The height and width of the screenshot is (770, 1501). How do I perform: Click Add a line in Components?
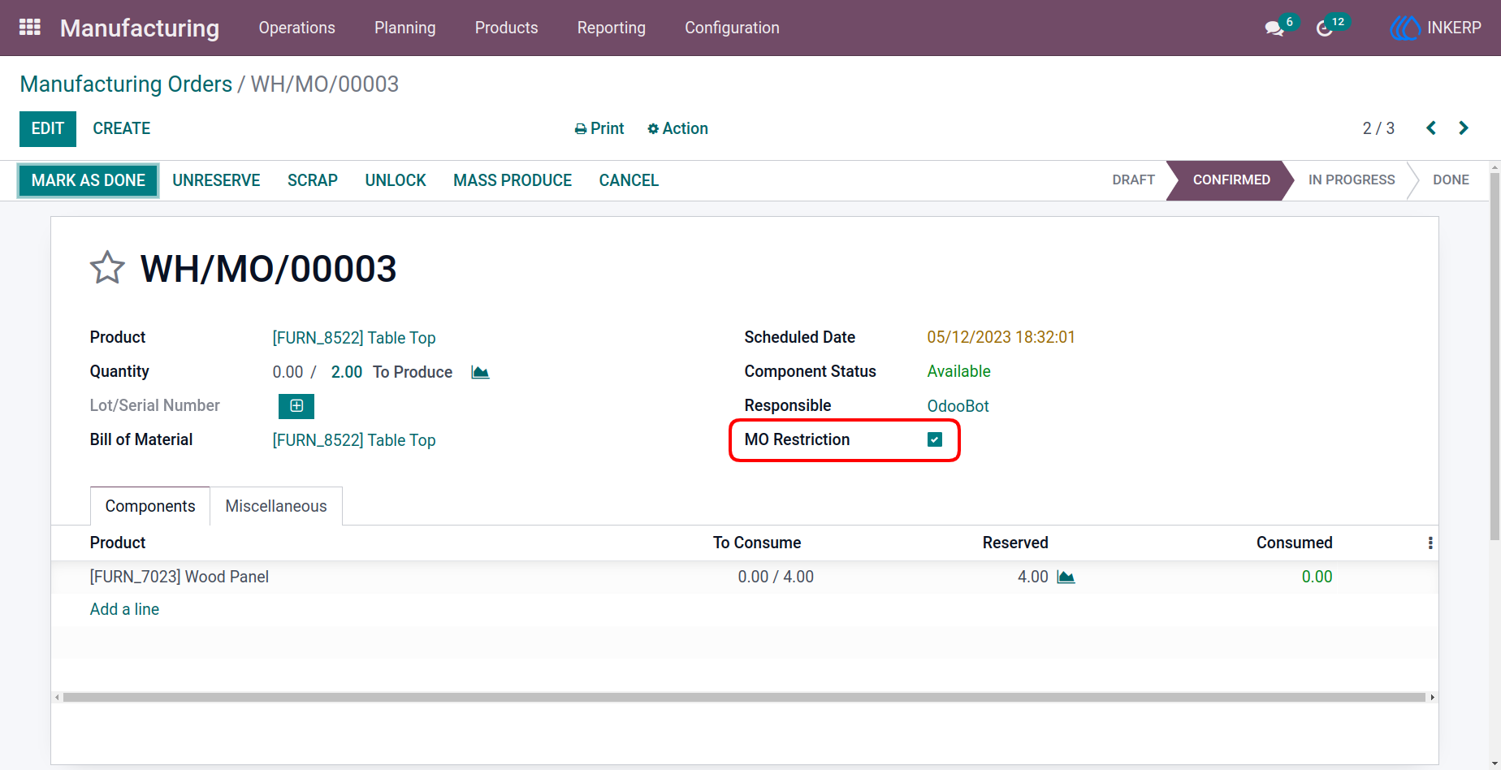click(x=124, y=609)
